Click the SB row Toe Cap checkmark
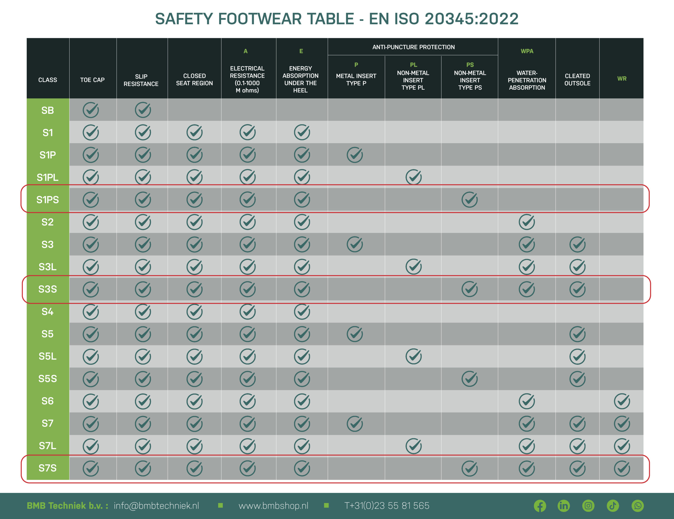674x519 pixels. point(91,110)
